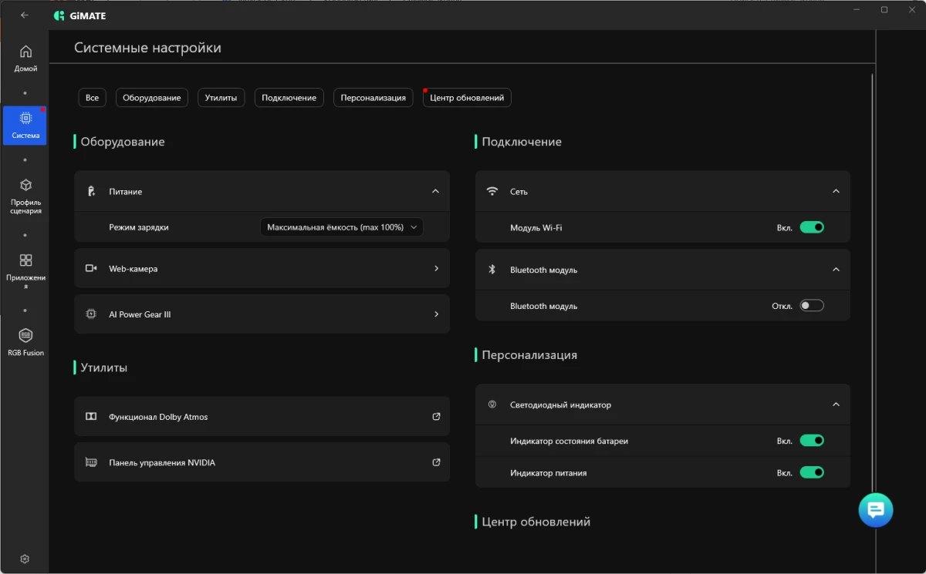
Task: Toggle Индикатор состояния батареи switch
Action: point(812,441)
